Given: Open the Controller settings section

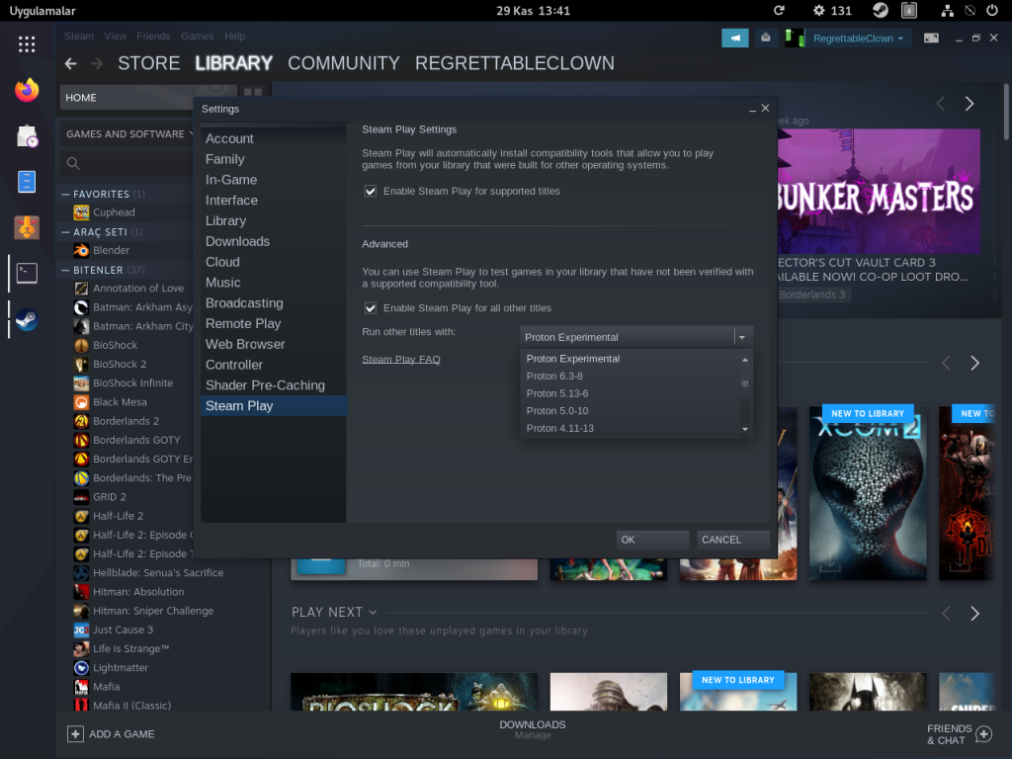Looking at the screenshot, I should coord(274,365).
